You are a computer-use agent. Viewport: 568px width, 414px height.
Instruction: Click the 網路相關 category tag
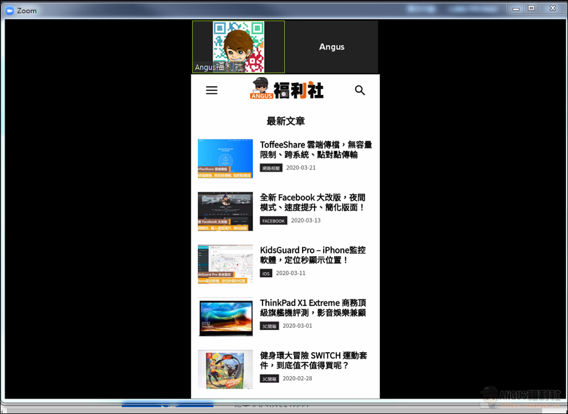[271, 168]
